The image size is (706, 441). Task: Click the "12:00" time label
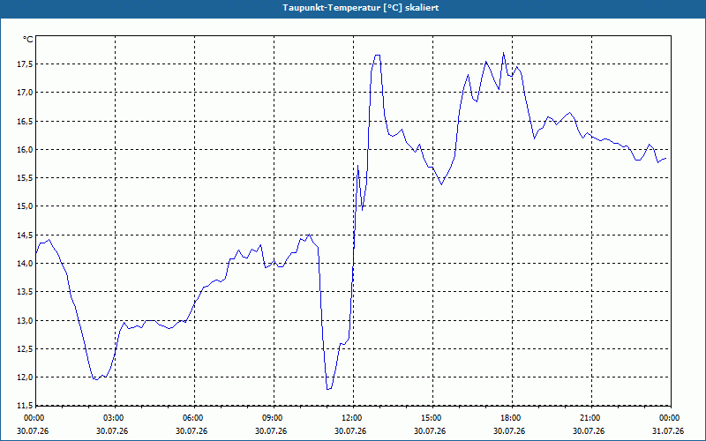351,418
